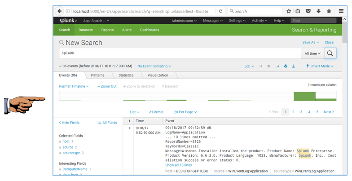Screen dimensions: 352x181
Task: Click Show all 15 lines link
Action: pos(179,165)
